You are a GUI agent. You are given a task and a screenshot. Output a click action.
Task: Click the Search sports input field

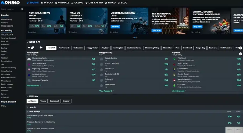tap(10, 9)
